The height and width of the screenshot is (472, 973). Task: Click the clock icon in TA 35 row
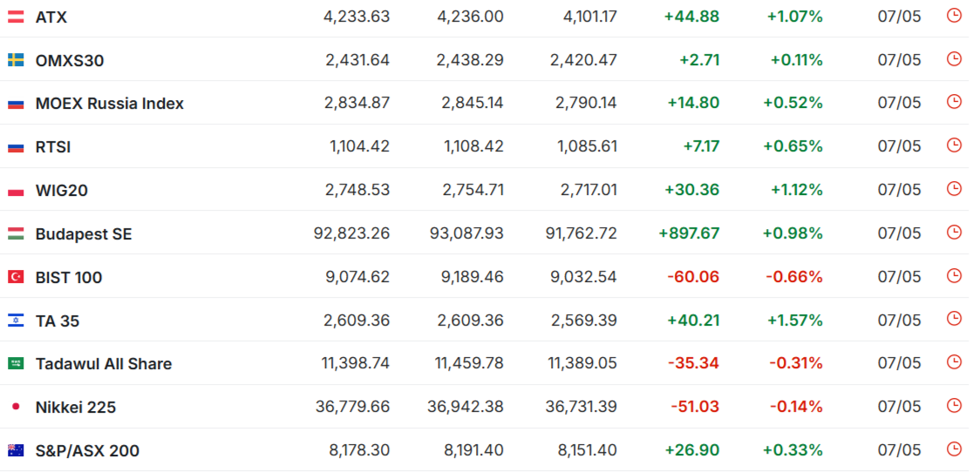[x=953, y=319]
